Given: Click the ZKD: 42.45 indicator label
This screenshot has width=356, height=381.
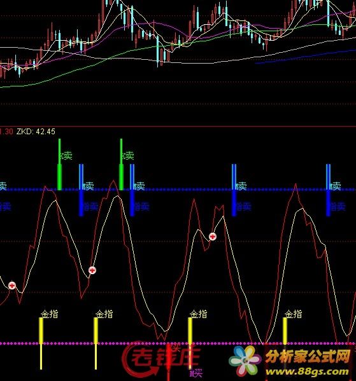Looking at the screenshot, I should (36, 132).
